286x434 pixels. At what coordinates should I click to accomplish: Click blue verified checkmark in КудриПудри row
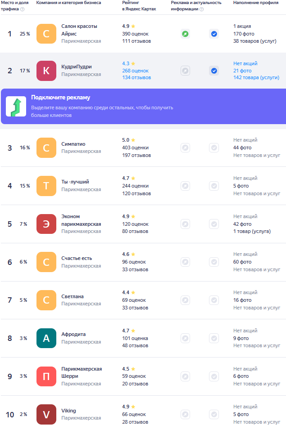pyautogui.click(x=214, y=71)
